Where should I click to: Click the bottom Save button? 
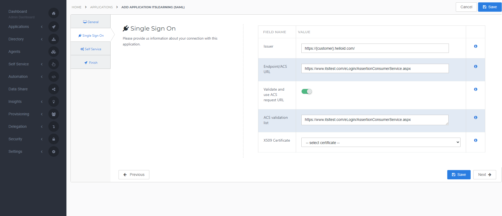point(459,175)
